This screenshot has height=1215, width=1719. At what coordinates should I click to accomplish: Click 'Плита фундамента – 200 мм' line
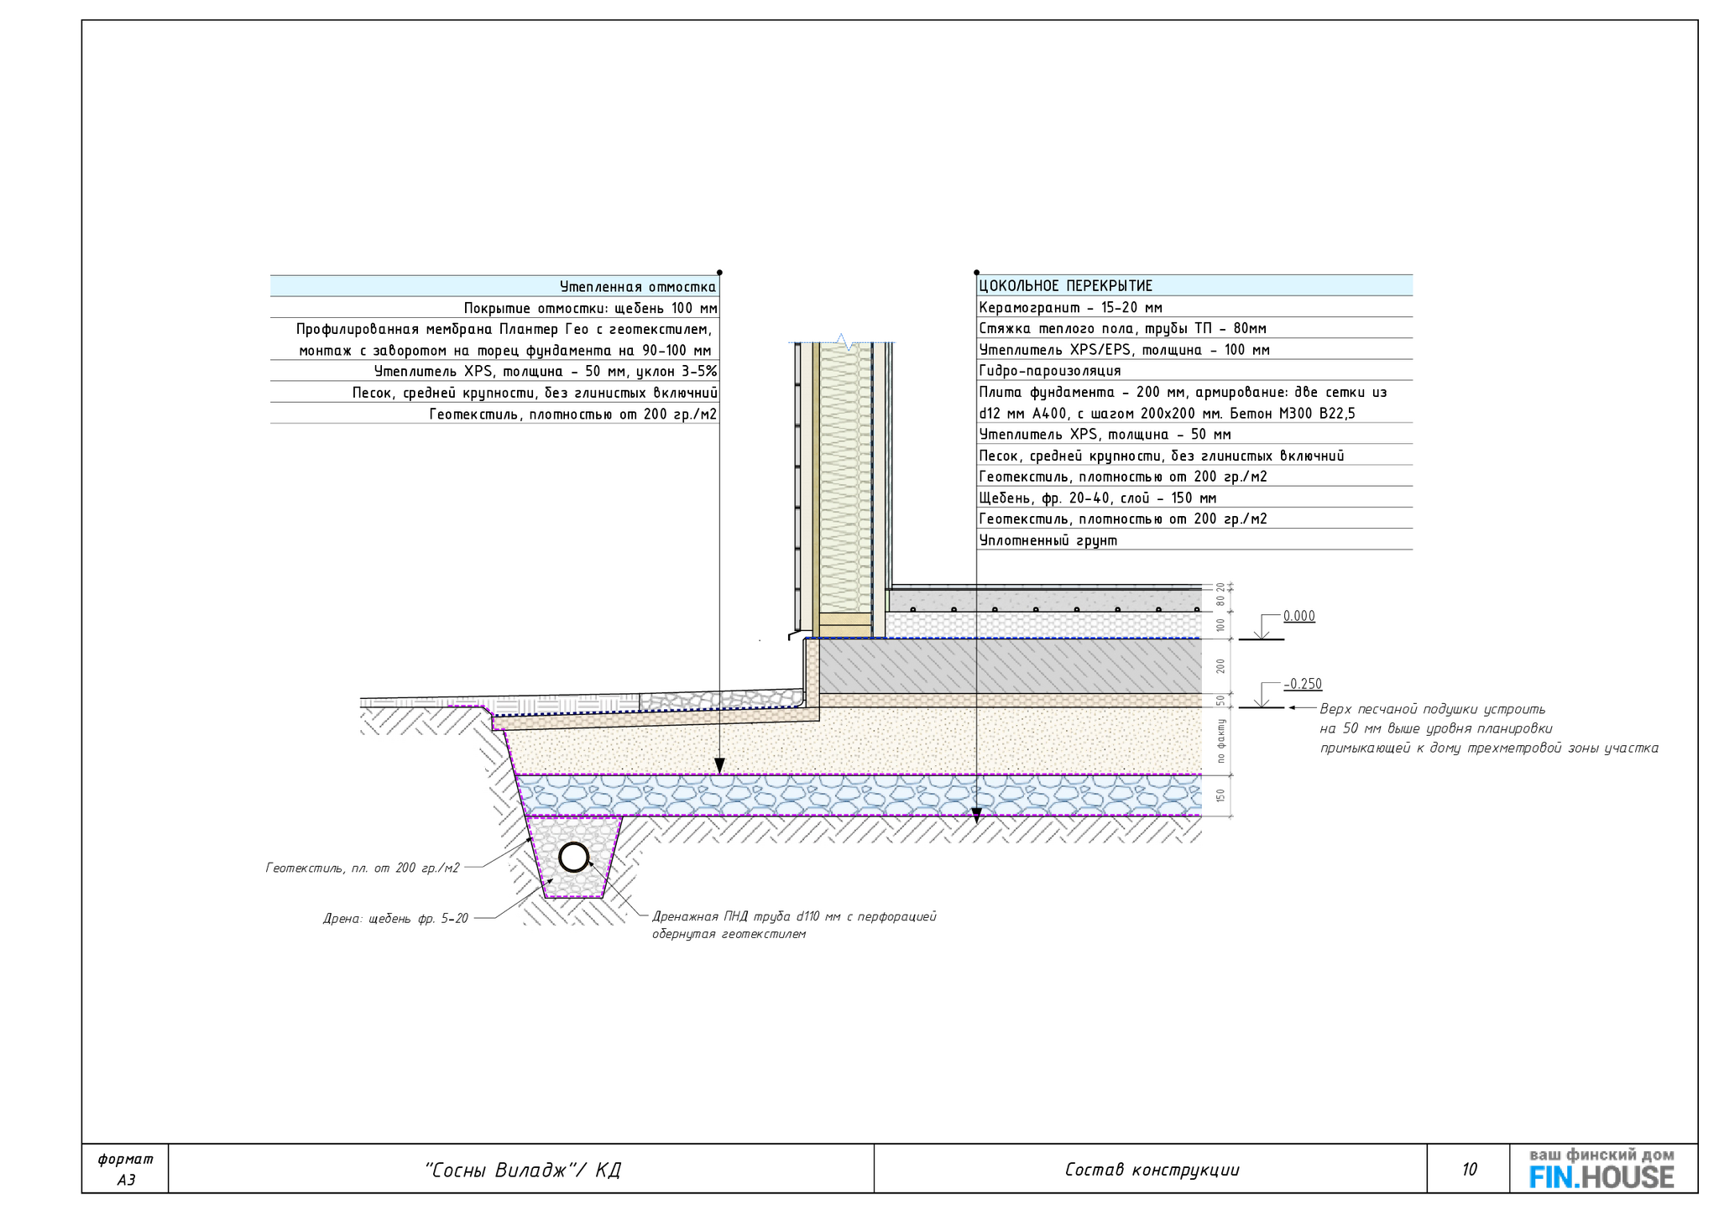pos(1183,392)
